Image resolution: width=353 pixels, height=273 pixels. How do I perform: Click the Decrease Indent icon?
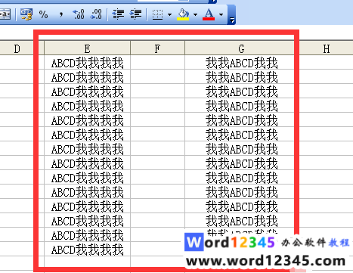(118, 14)
